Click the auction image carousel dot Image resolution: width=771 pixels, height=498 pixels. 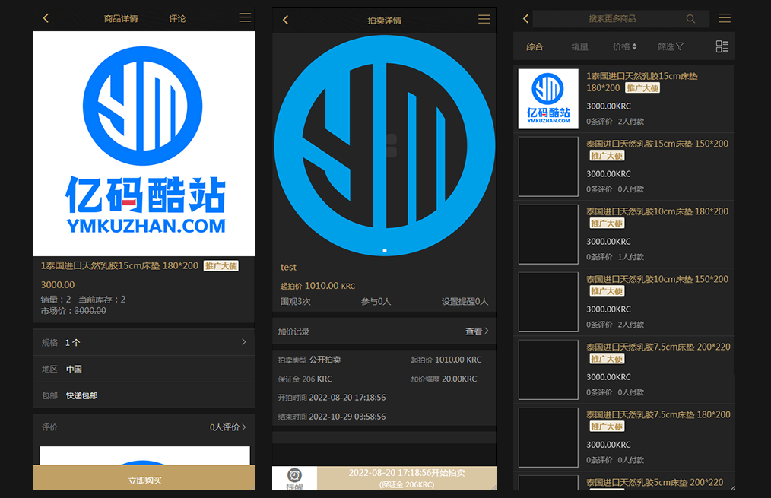(x=385, y=251)
